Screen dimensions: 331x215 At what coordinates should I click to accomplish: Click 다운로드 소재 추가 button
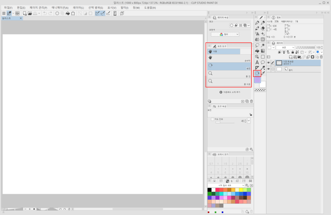click(x=230, y=92)
